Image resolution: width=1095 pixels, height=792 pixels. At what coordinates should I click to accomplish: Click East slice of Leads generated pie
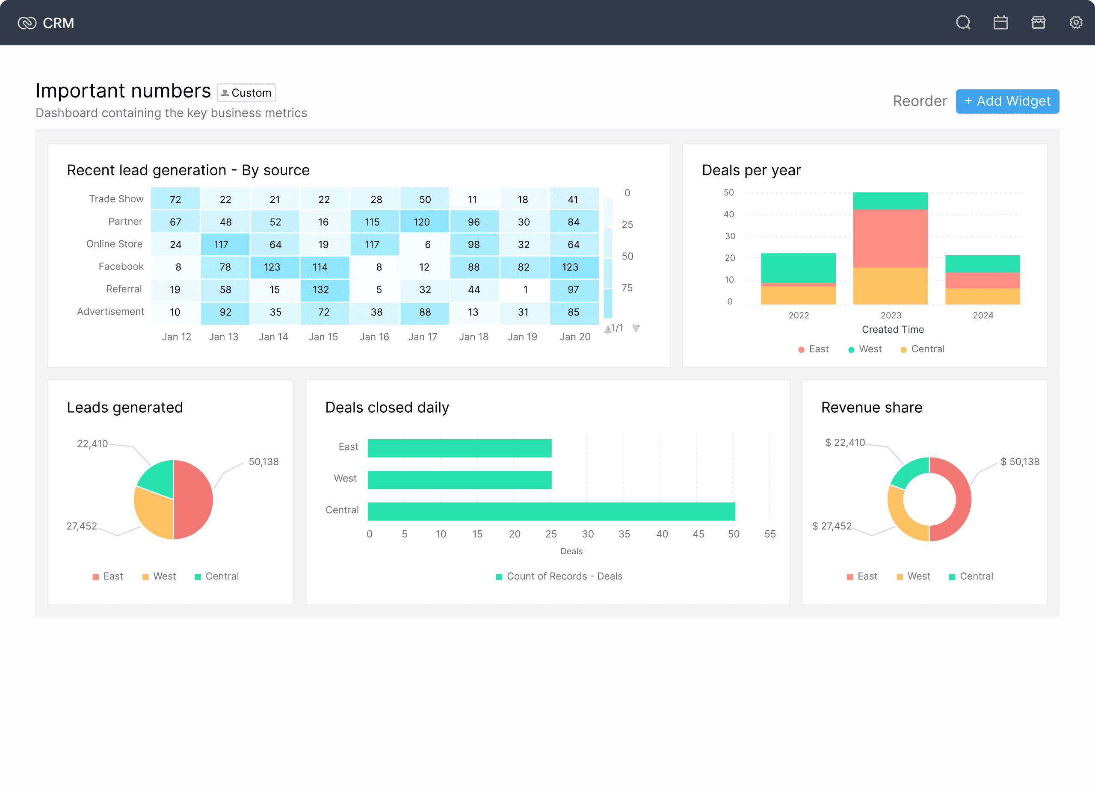click(193, 499)
